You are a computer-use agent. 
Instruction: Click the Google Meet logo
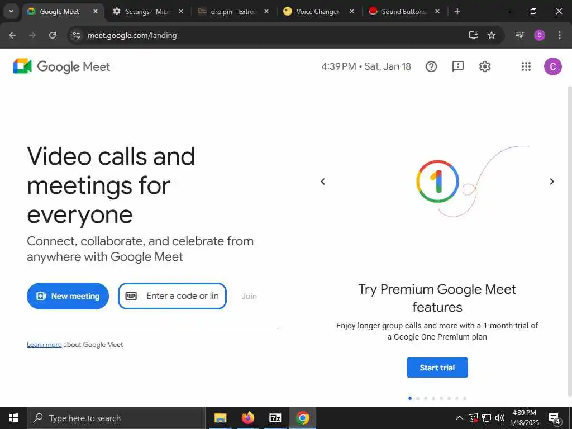(61, 66)
